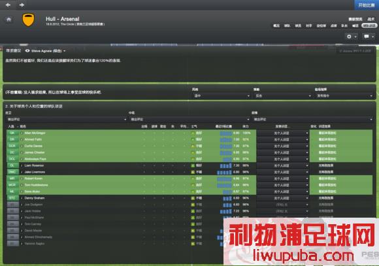This screenshot has height=266, width=379.
Task: Open player Danny Graham's name link
Action: click(x=35, y=198)
